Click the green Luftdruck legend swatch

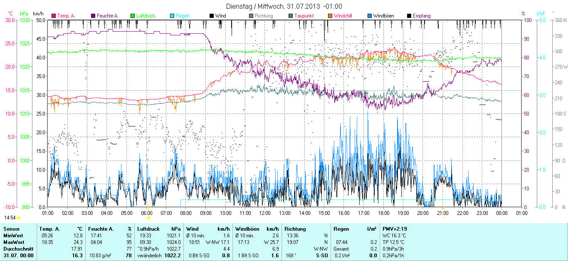(133, 16)
